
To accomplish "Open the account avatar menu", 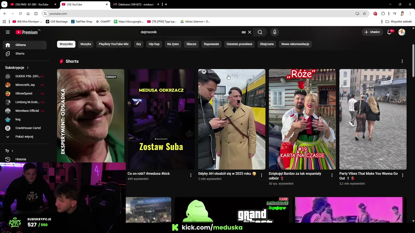I will point(402,32).
